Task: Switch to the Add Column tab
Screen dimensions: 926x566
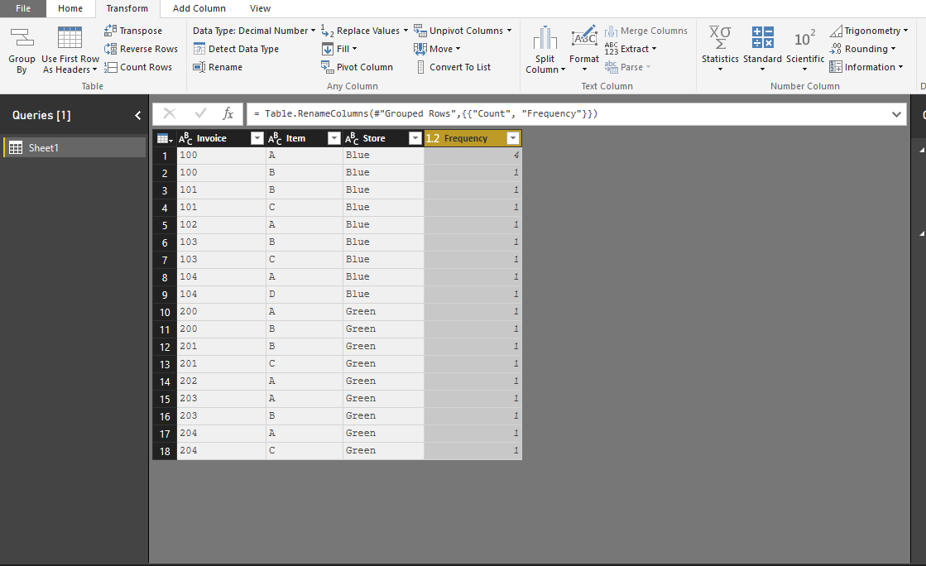Action: tap(199, 8)
